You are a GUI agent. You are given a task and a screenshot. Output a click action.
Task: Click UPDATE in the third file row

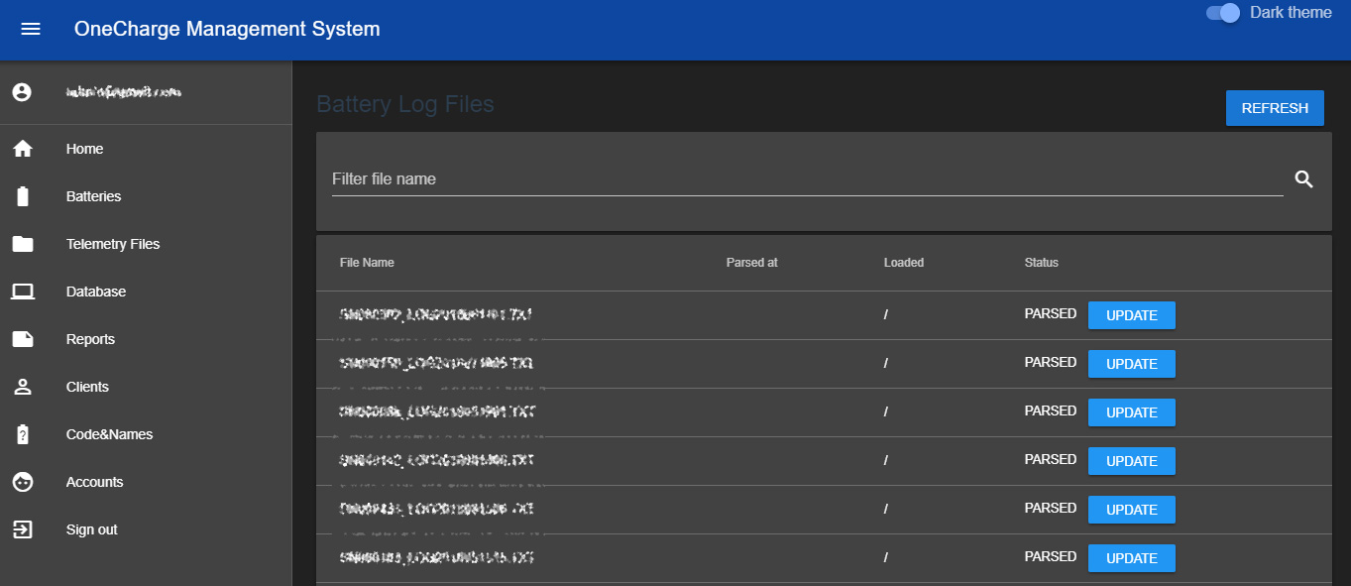(1132, 412)
